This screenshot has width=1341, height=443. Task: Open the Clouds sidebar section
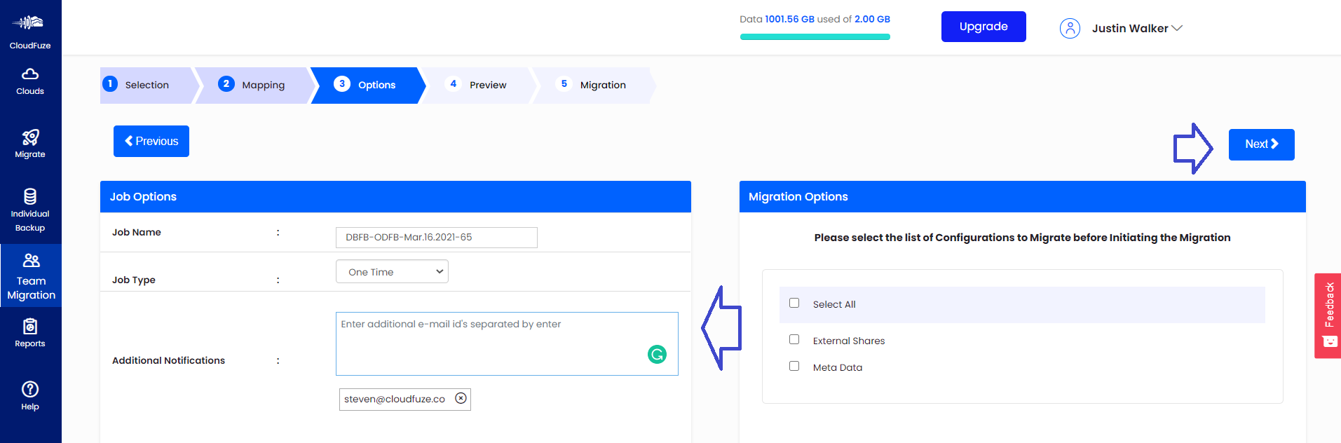(30, 81)
